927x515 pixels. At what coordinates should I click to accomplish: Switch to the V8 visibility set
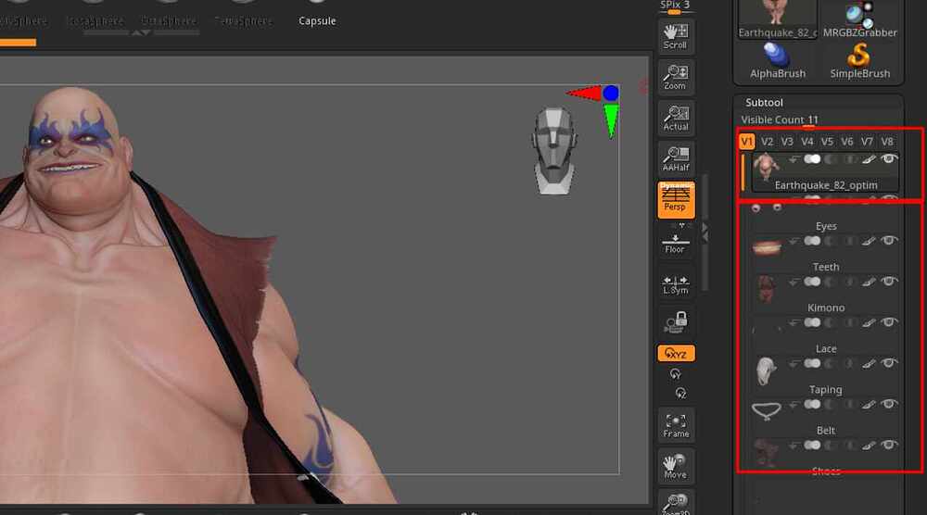[x=887, y=142]
